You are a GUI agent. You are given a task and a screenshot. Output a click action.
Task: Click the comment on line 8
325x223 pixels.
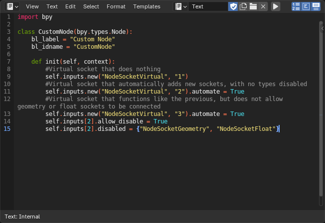click(103, 69)
